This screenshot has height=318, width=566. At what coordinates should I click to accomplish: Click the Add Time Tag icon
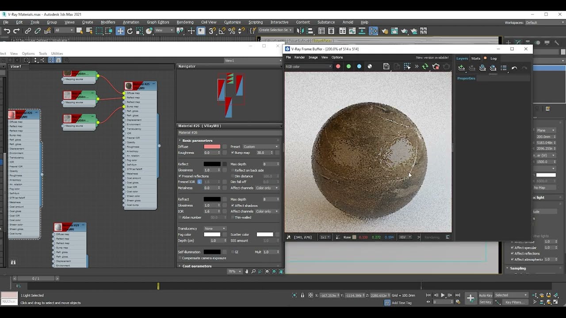[x=387, y=303]
